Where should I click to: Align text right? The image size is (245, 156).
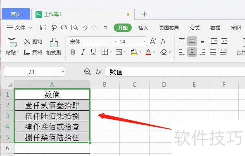pyautogui.click(x=202, y=52)
